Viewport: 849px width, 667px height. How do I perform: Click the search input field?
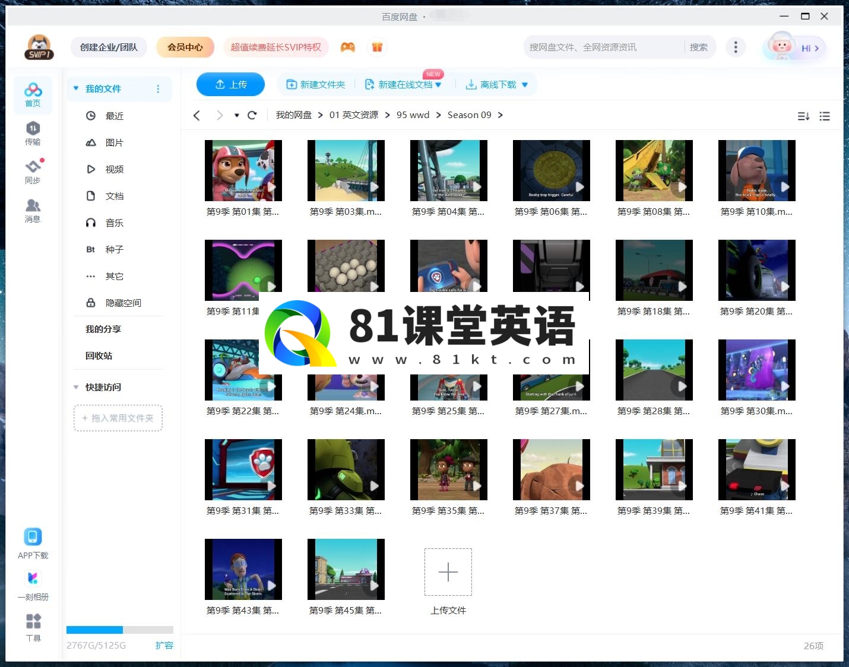[x=604, y=47]
